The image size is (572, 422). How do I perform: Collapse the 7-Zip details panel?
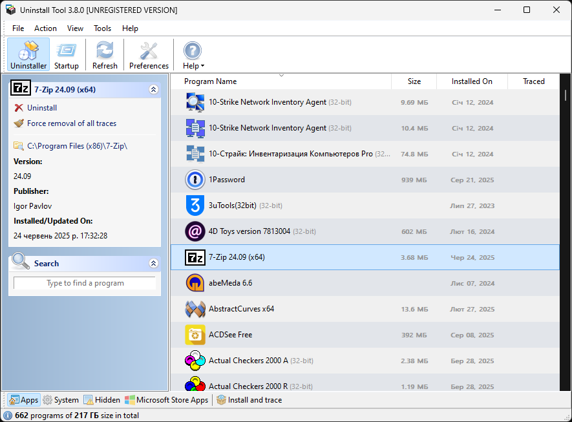coord(154,89)
